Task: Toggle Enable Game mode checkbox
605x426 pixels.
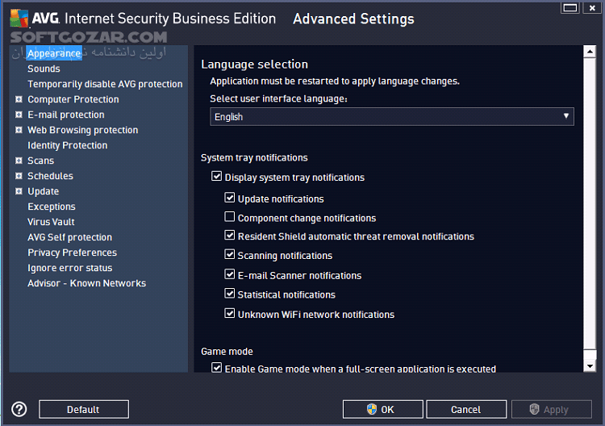Action: click(216, 367)
